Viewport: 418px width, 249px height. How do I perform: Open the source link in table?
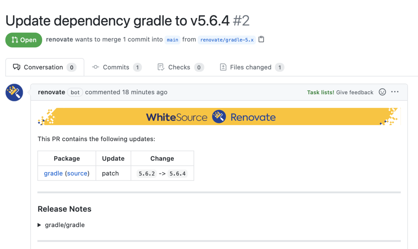[77, 173]
